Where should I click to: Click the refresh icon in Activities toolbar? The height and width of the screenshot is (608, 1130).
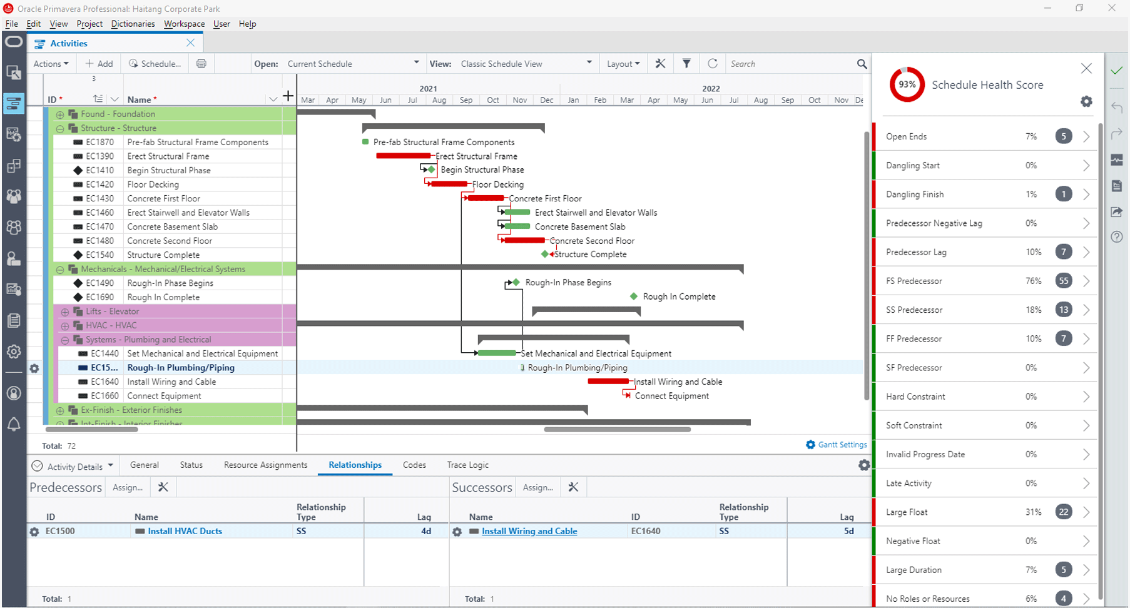pyautogui.click(x=713, y=63)
